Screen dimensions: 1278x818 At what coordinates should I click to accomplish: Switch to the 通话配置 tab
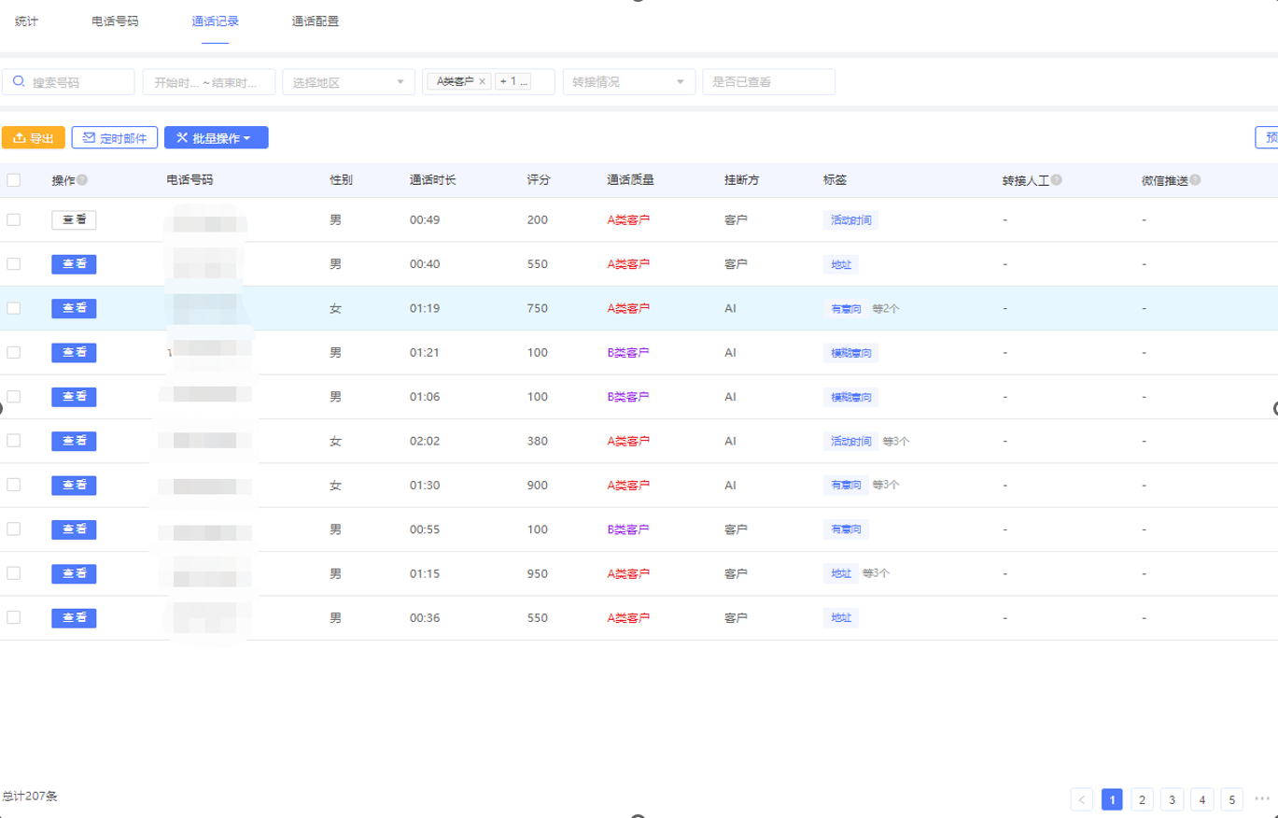pyautogui.click(x=315, y=21)
